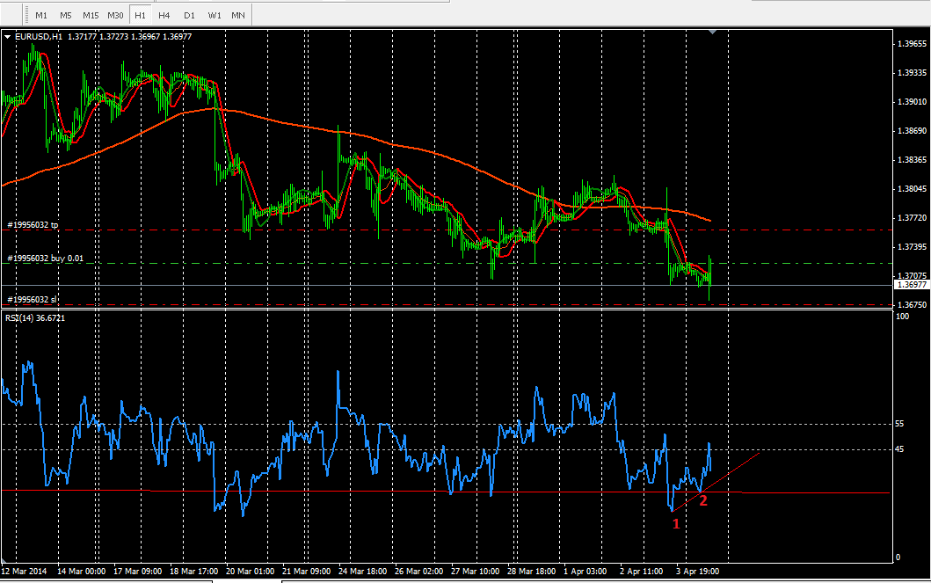Click the 1.39655 price scale value

912,44
